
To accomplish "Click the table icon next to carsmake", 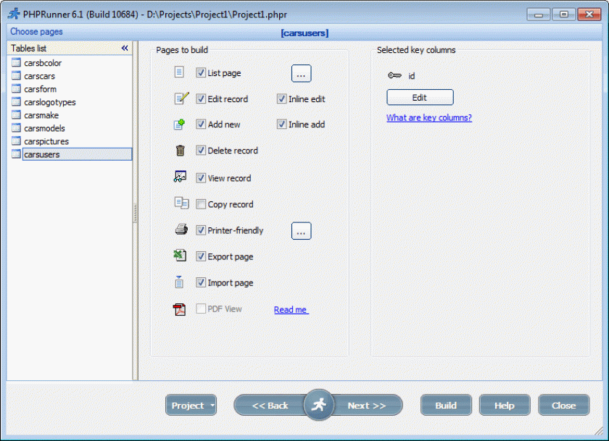I will click(x=16, y=115).
